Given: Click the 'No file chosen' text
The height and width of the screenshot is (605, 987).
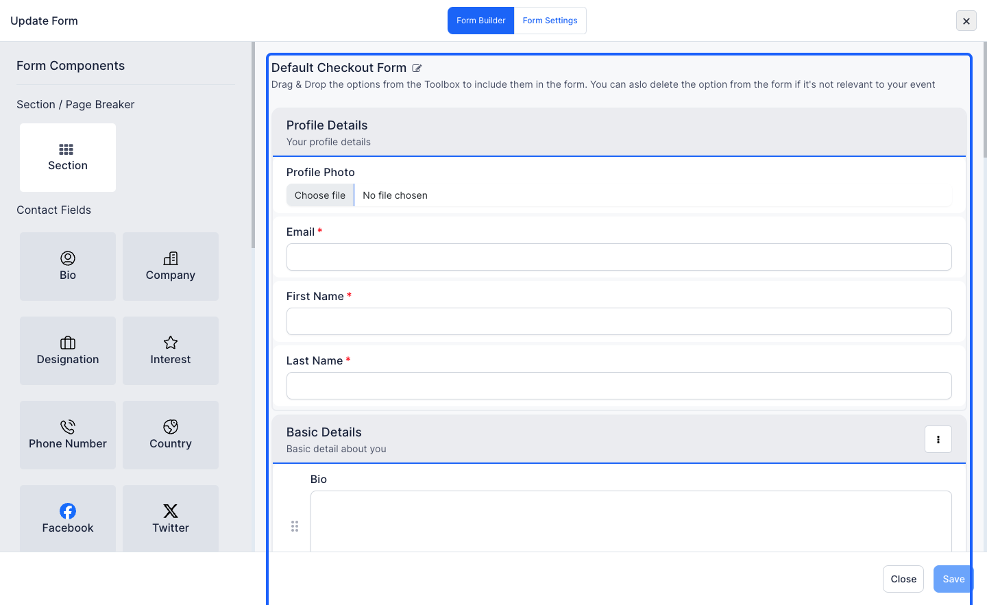Looking at the screenshot, I should coord(395,195).
